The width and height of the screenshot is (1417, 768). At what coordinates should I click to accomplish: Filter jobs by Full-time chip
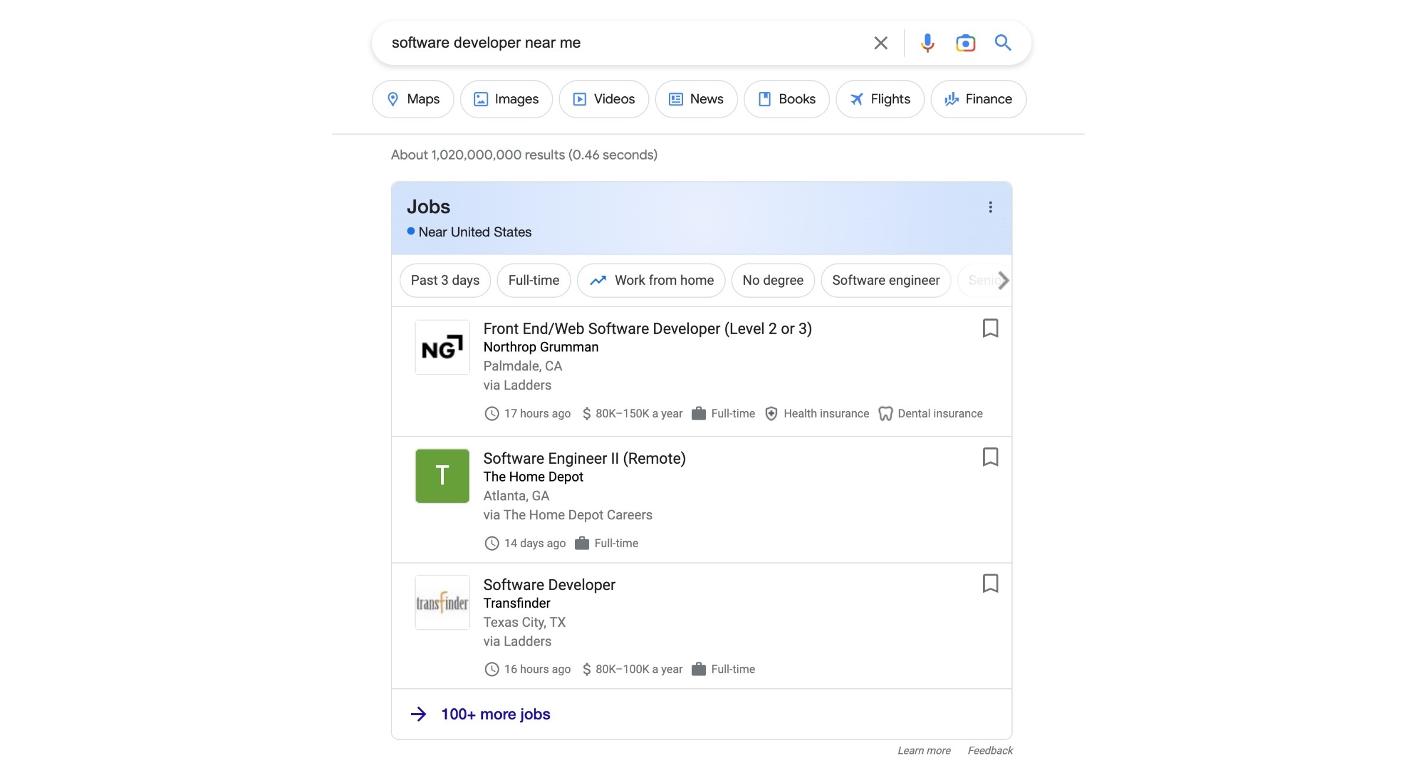coord(534,280)
